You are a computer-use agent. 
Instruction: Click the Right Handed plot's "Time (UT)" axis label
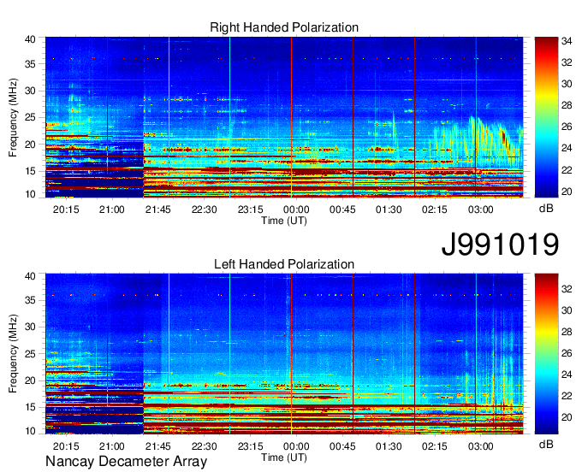(x=284, y=221)
